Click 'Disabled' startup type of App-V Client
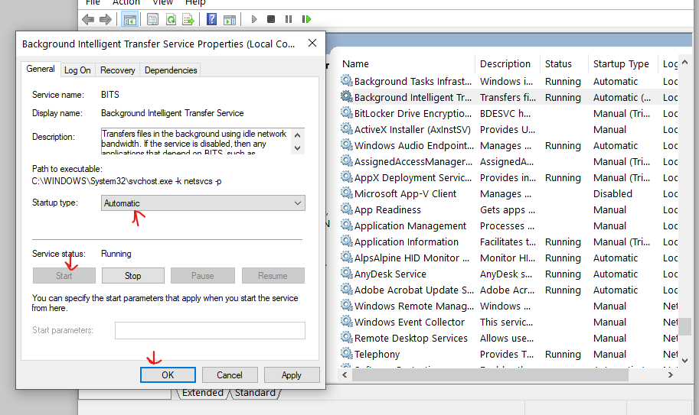This screenshot has width=699, height=415. [612, 193]
